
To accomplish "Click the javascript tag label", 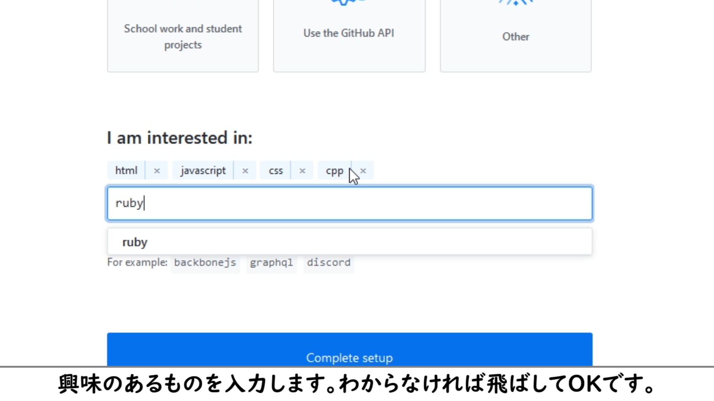I will click(203, 171).
